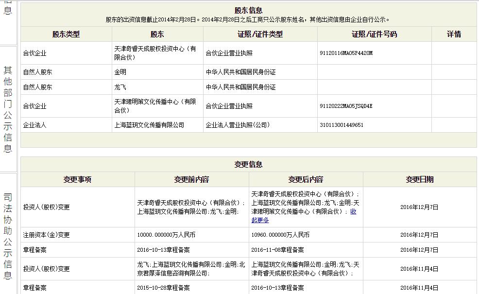Image resolution: width=479 pixels, height=294 pixels.
Task: Click 合伙企业营业执照 in the 91120116MA05P4420M row
Action: [x=229, y=53]
